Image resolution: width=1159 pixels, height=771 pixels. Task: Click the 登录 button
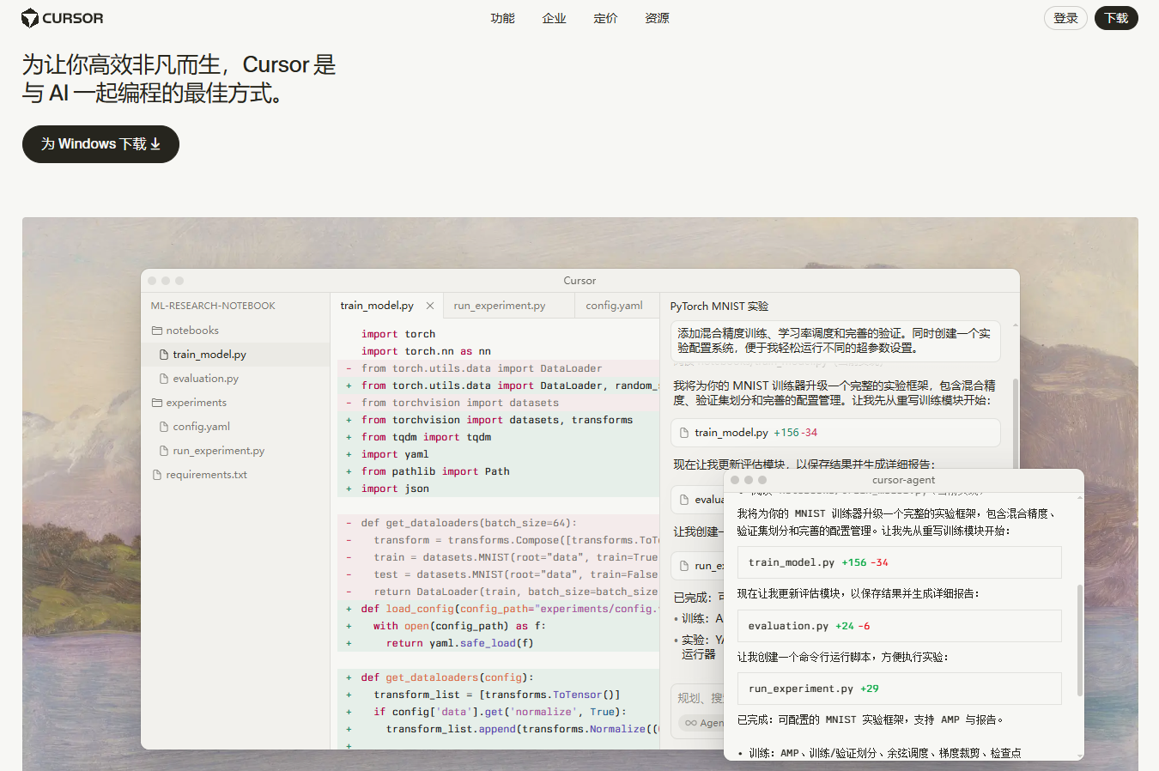tap(1065, 18)
